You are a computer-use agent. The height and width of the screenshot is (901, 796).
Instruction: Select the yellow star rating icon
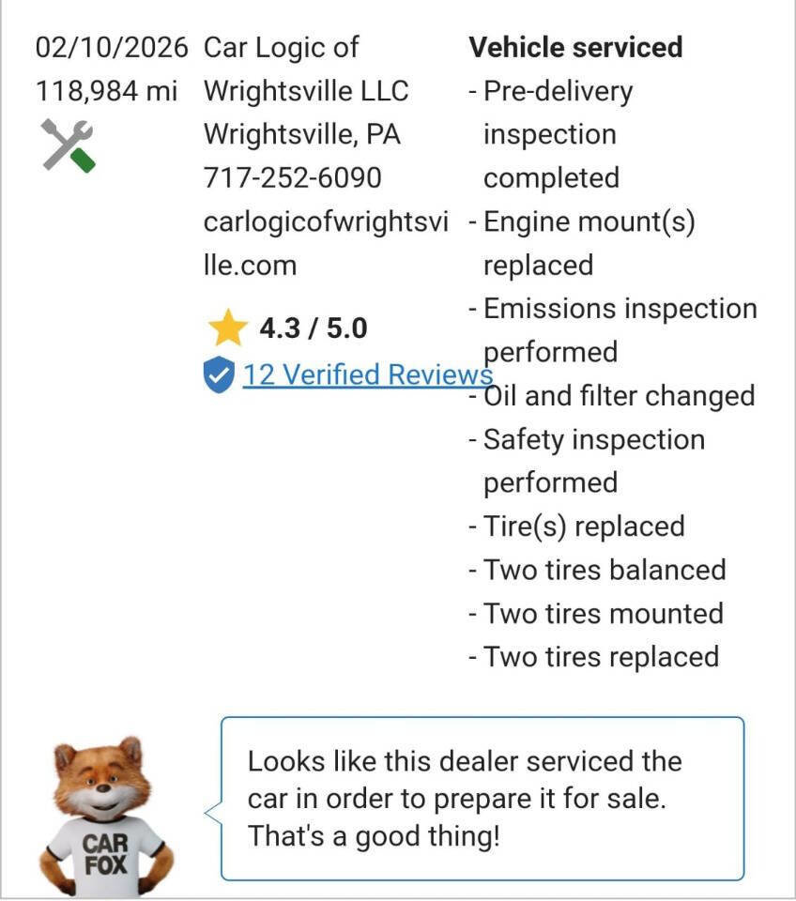coord(222,327)
